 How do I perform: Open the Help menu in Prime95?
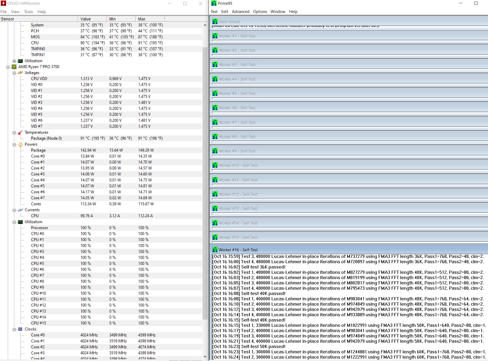(293, 12)
